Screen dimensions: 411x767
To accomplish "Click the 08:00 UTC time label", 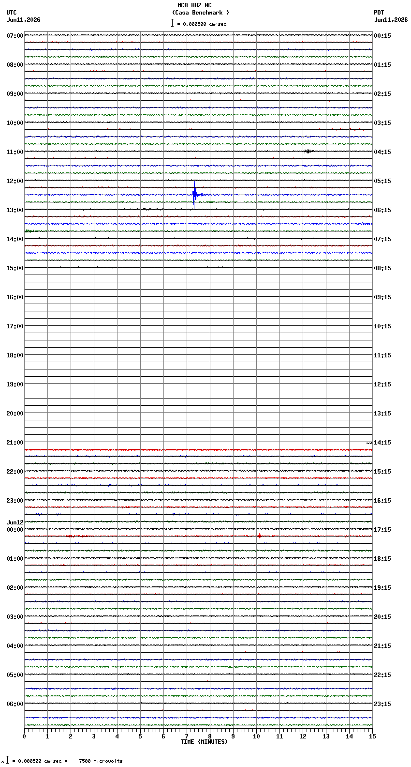I will 15,65.
